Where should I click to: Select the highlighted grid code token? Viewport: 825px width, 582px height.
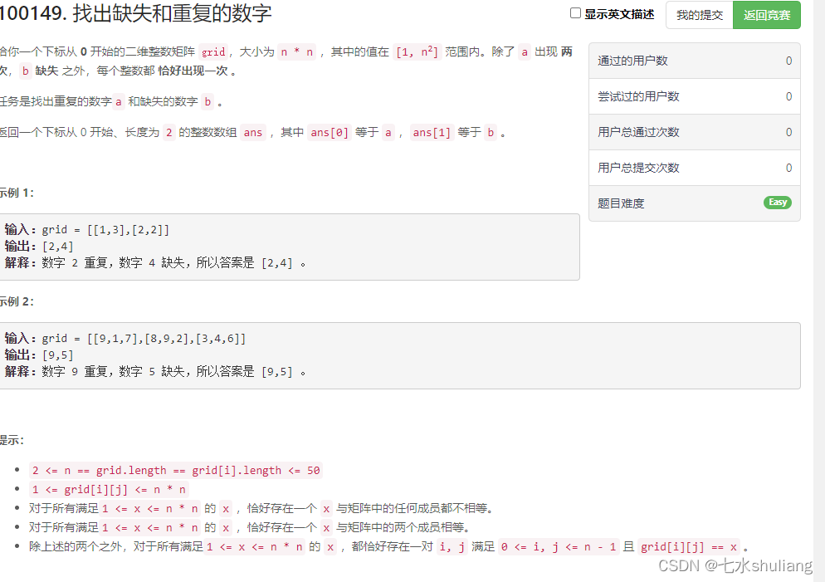[x=214, y=51]
